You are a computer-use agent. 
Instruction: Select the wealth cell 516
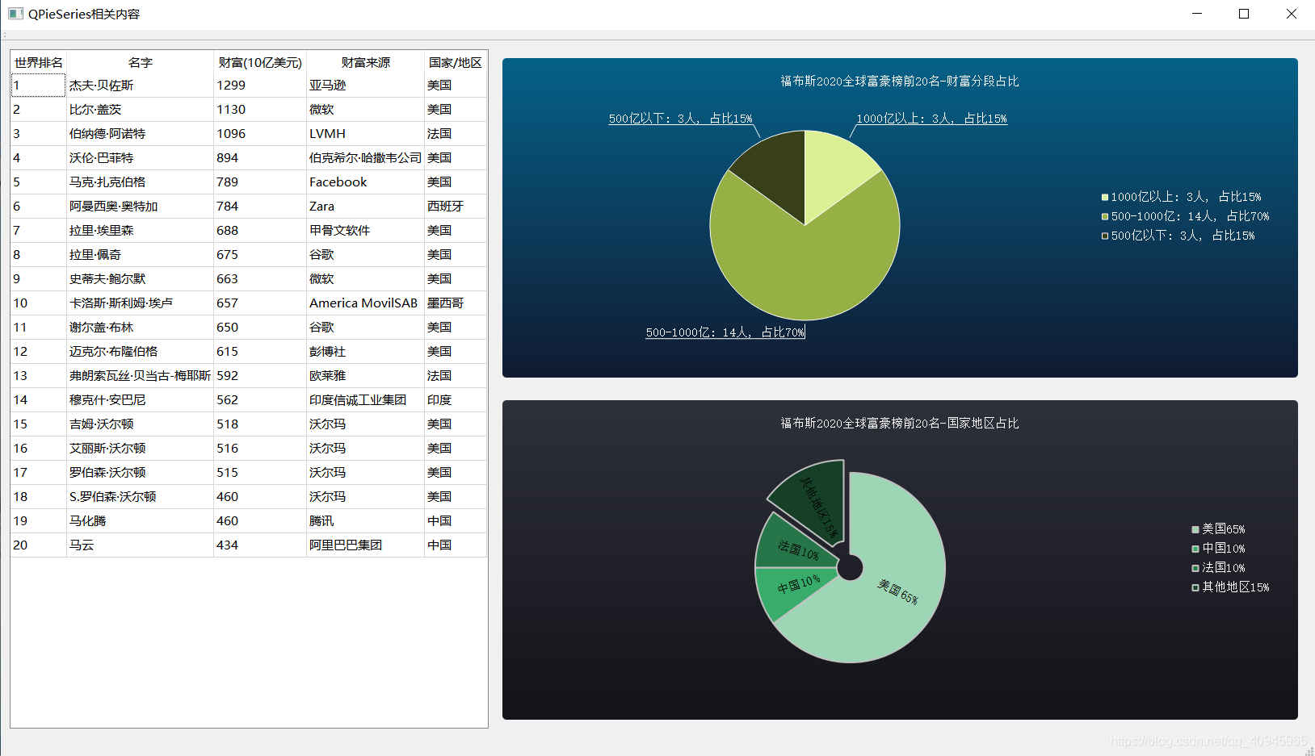coord(260,449)
